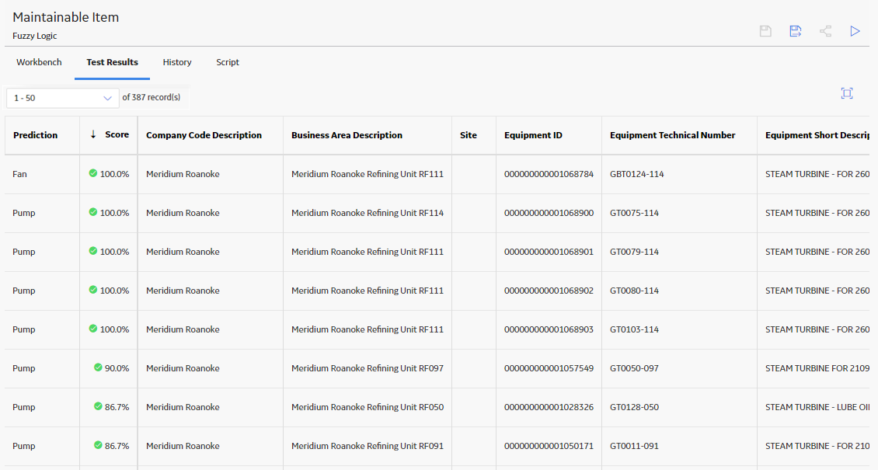Sort by Score column header
Image resolution: width=878 pixels, height=470 pixels.
coord(117,134)
